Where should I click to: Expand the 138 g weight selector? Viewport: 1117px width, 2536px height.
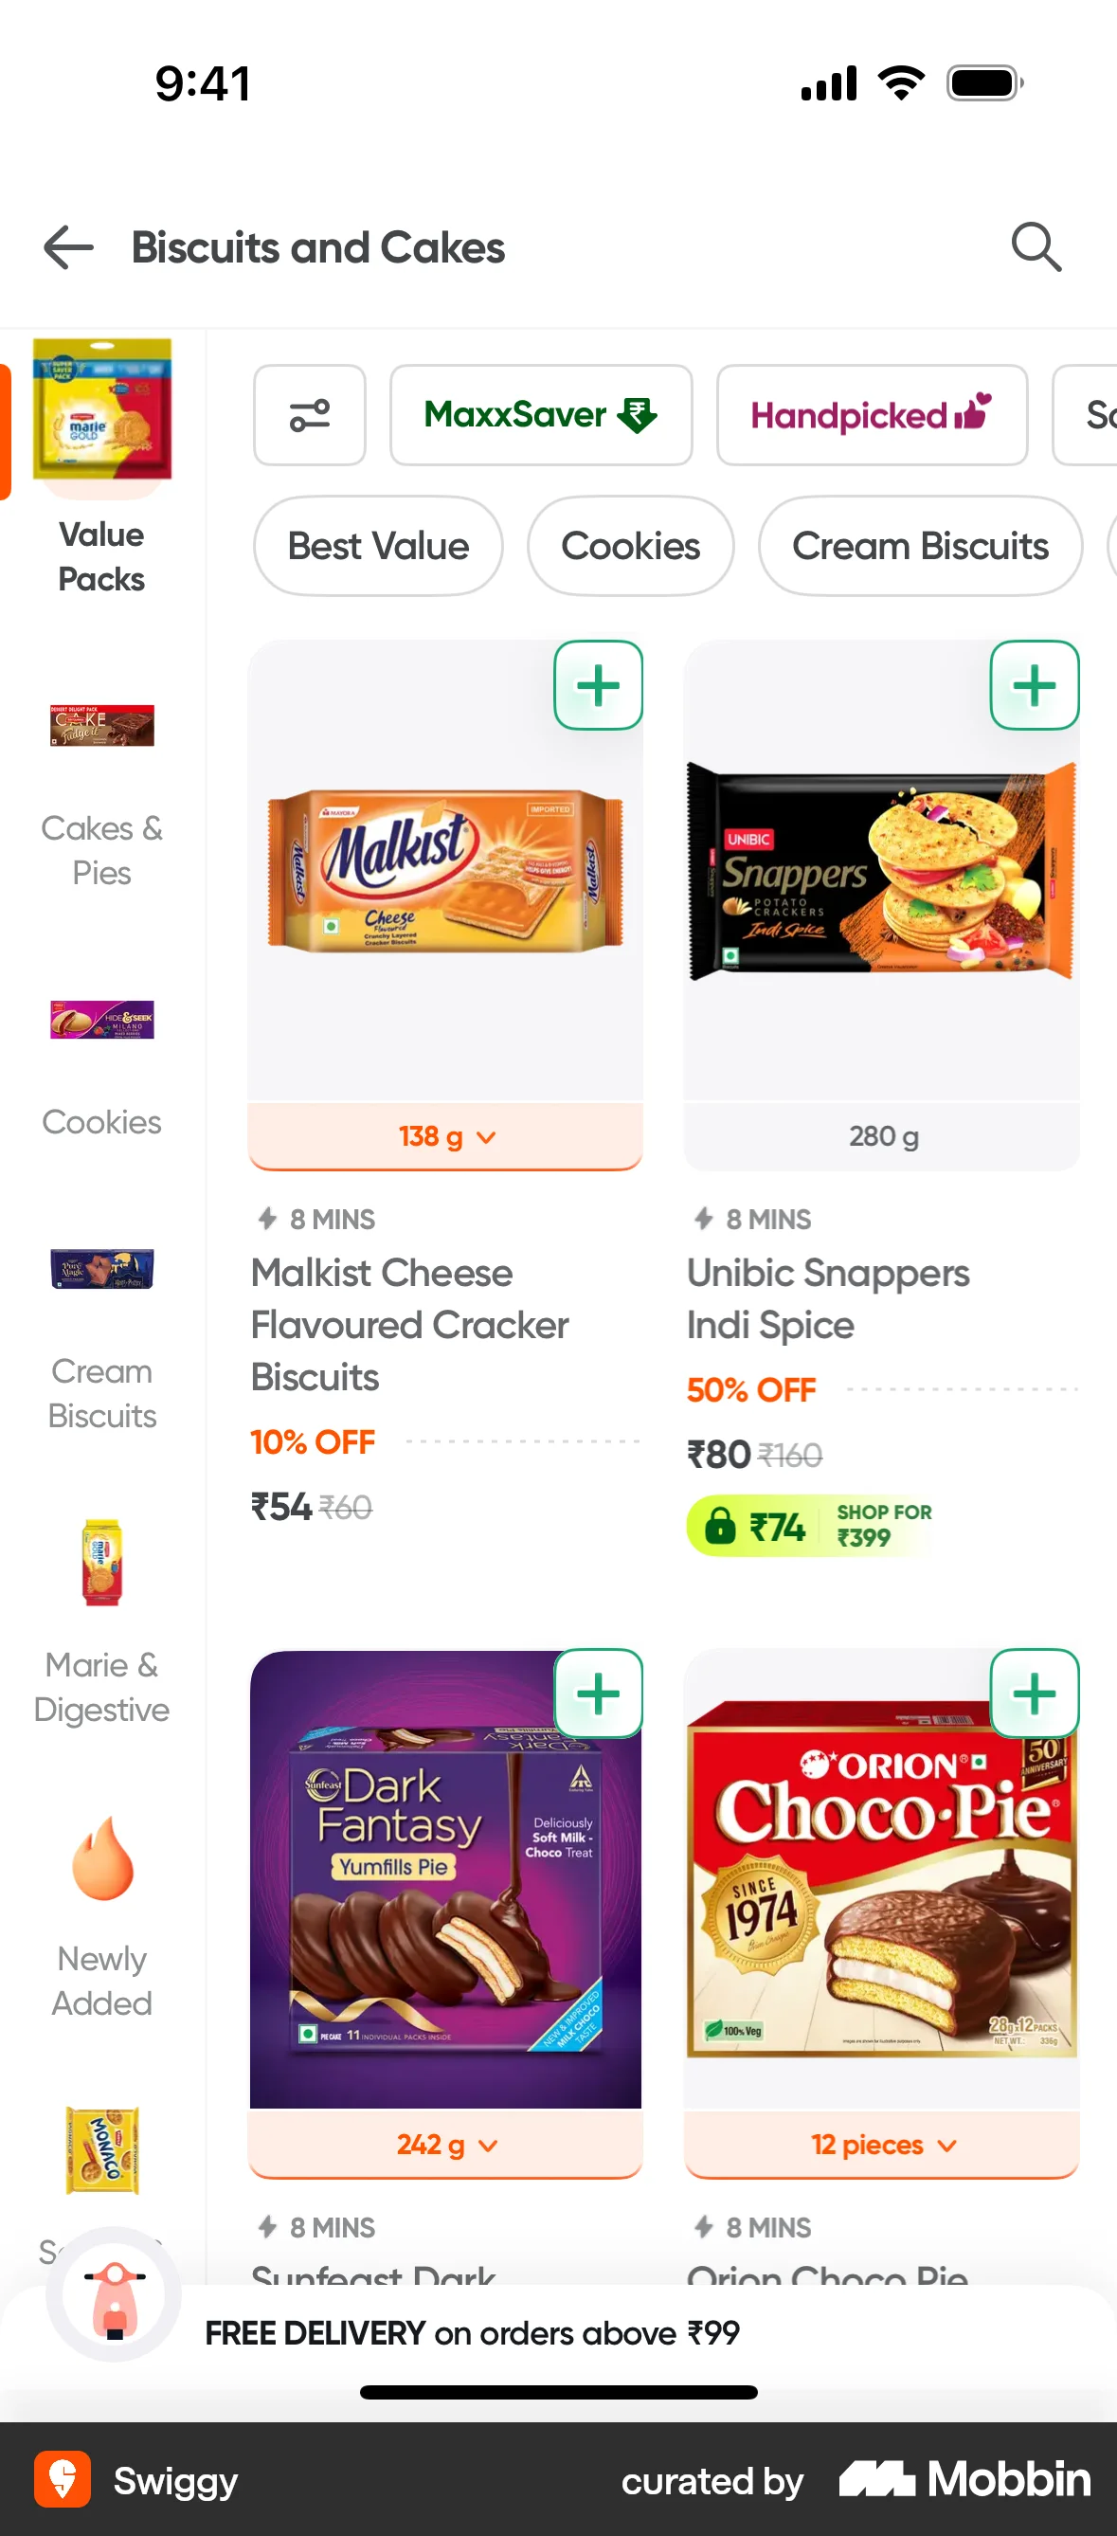(445, 1136)
